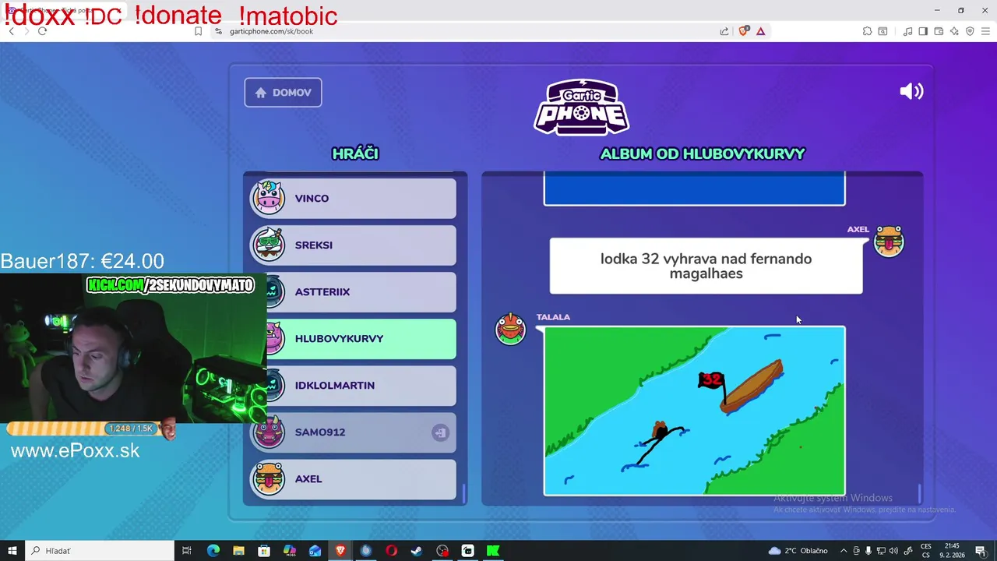Image resolution: width=997 pixels, height=561 pixels.
Task: Mute game sound with the speaker icon
Action: click(x=911, y=91)
